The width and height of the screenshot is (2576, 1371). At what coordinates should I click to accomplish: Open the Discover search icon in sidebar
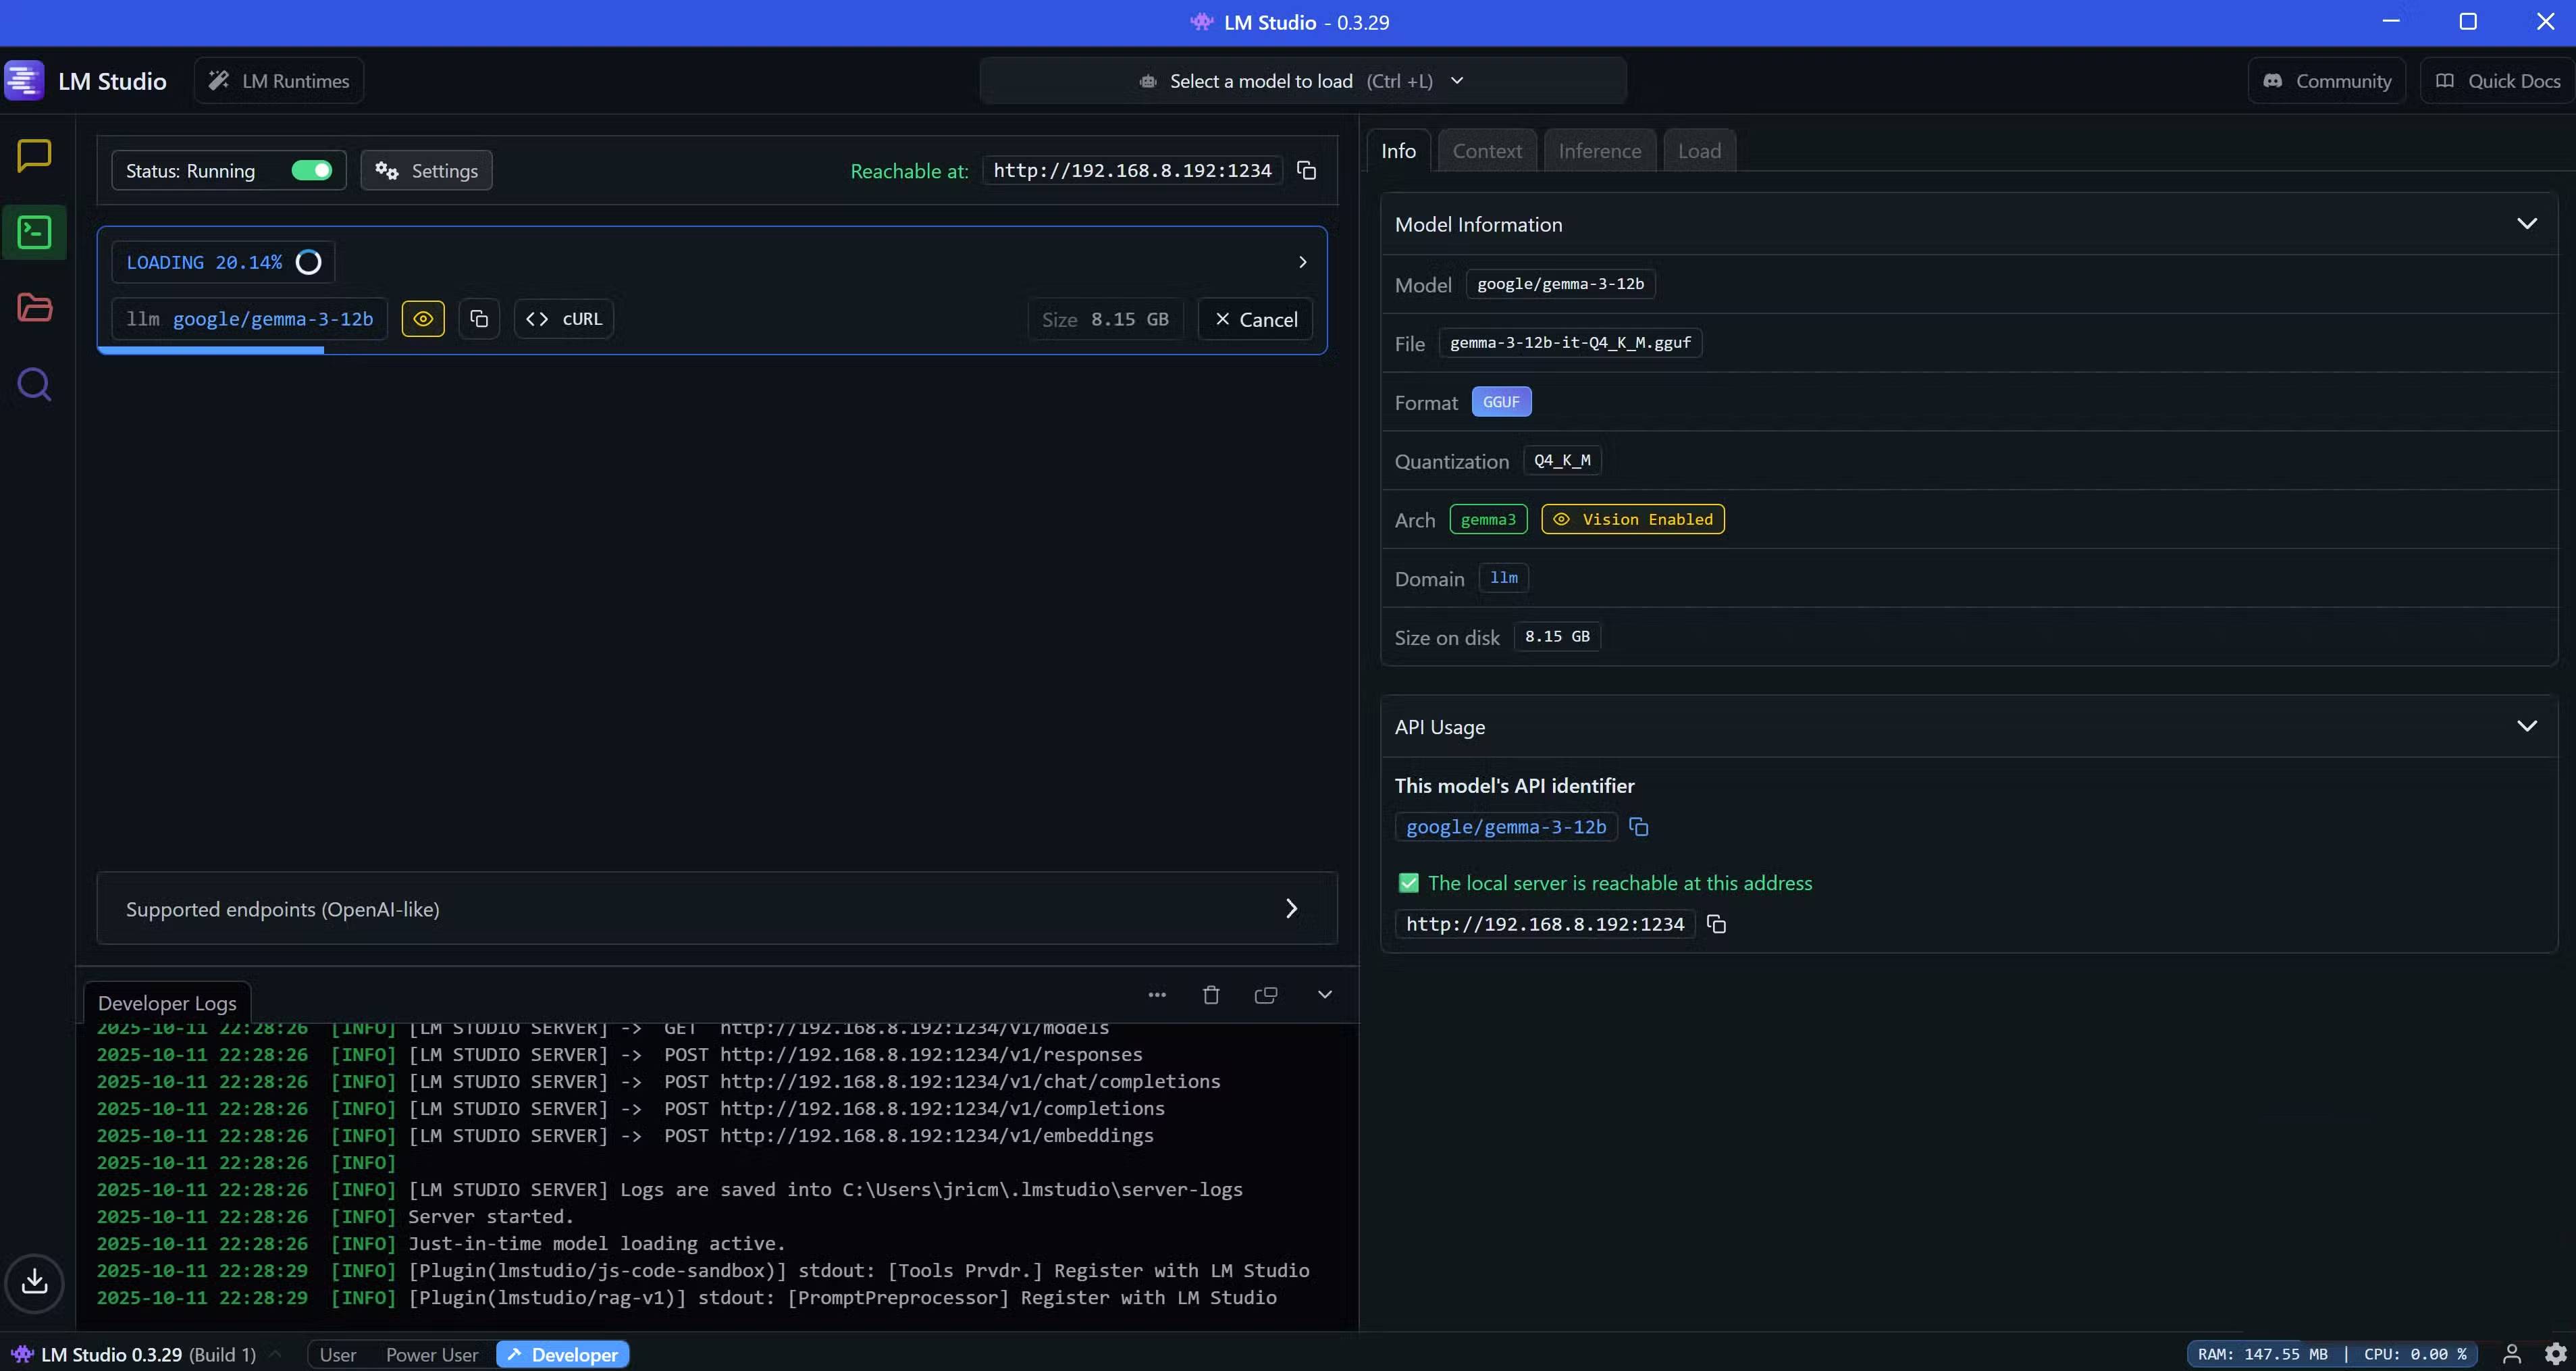coord(35,384)
